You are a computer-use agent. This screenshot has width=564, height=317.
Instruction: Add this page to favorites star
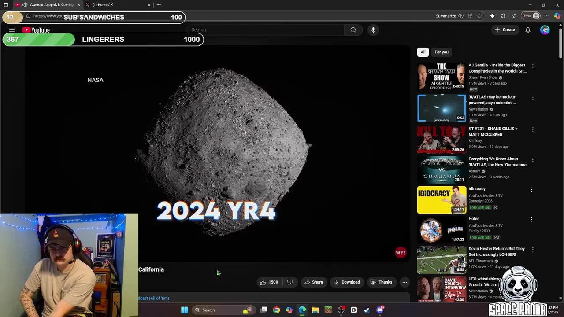click(x=480, y=16)
